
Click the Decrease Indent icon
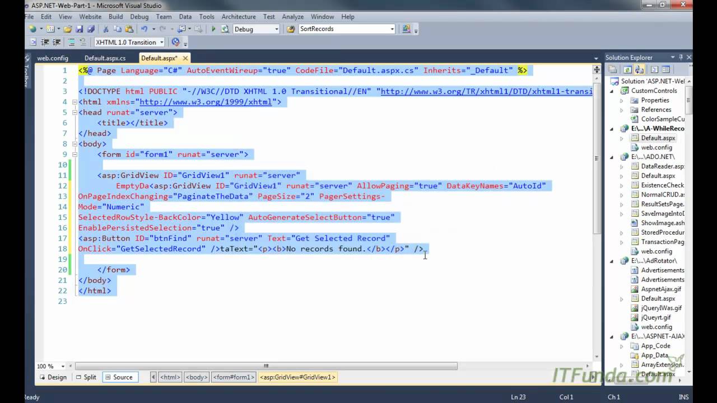tap(45, 43)
